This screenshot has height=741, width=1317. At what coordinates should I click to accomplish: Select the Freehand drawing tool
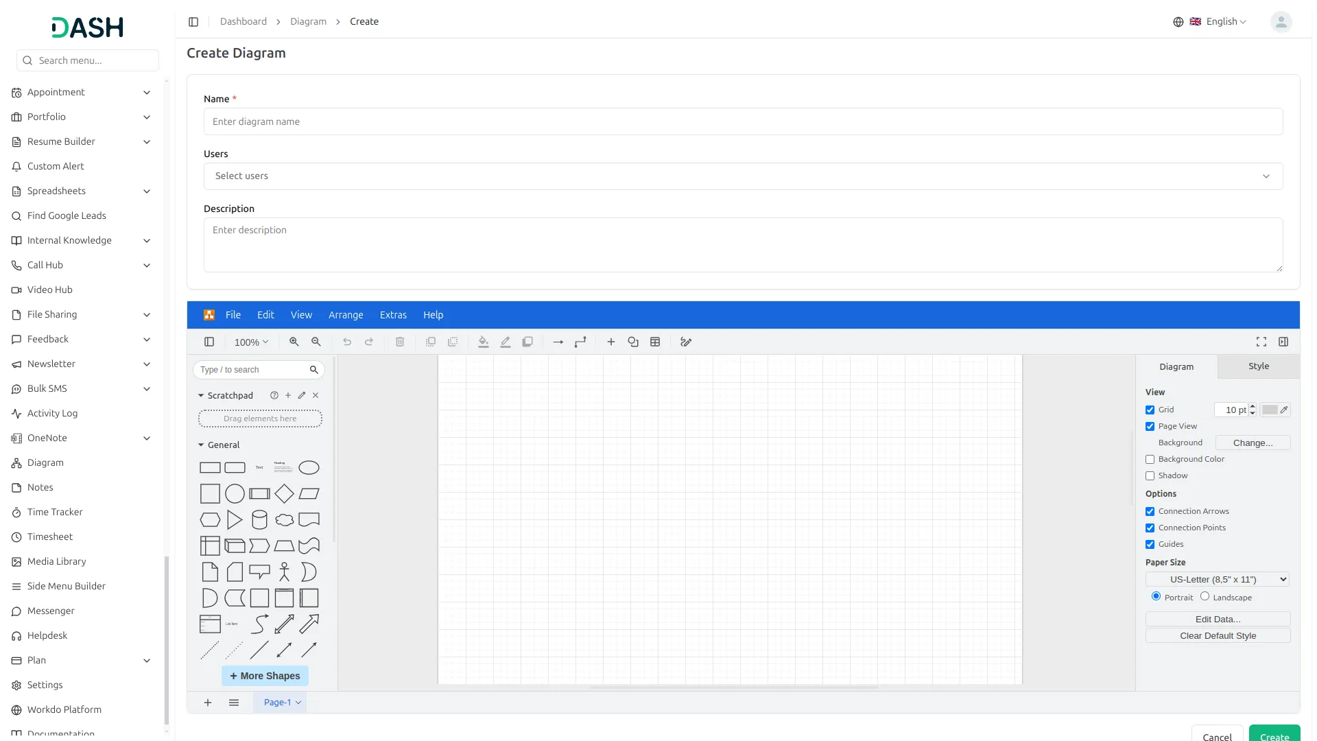(685, 342)
